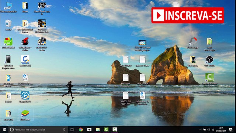236x133 pixels.
Task: Open volume control in system tray
Action: [x=209, y=130]
